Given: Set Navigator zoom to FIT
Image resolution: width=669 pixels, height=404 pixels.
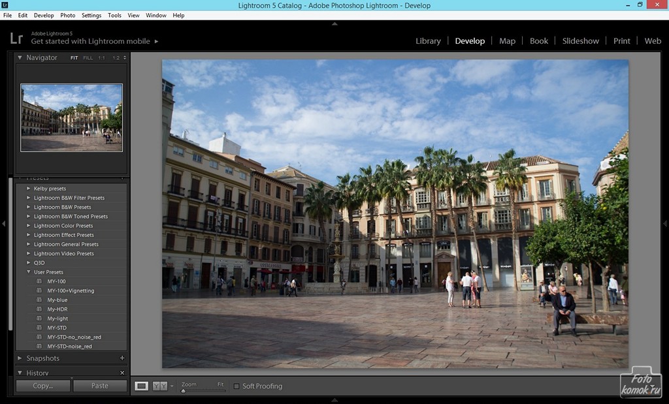Looking at the screenshot, I should 74,58.
